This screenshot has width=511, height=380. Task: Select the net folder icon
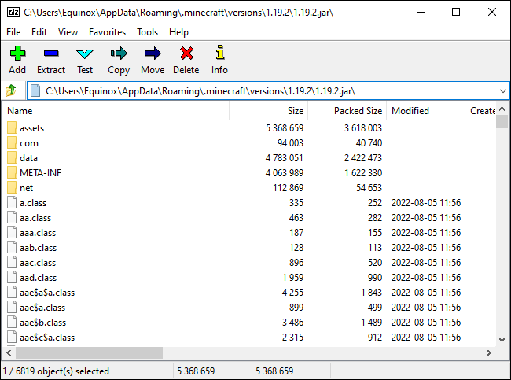coord(12,188)
